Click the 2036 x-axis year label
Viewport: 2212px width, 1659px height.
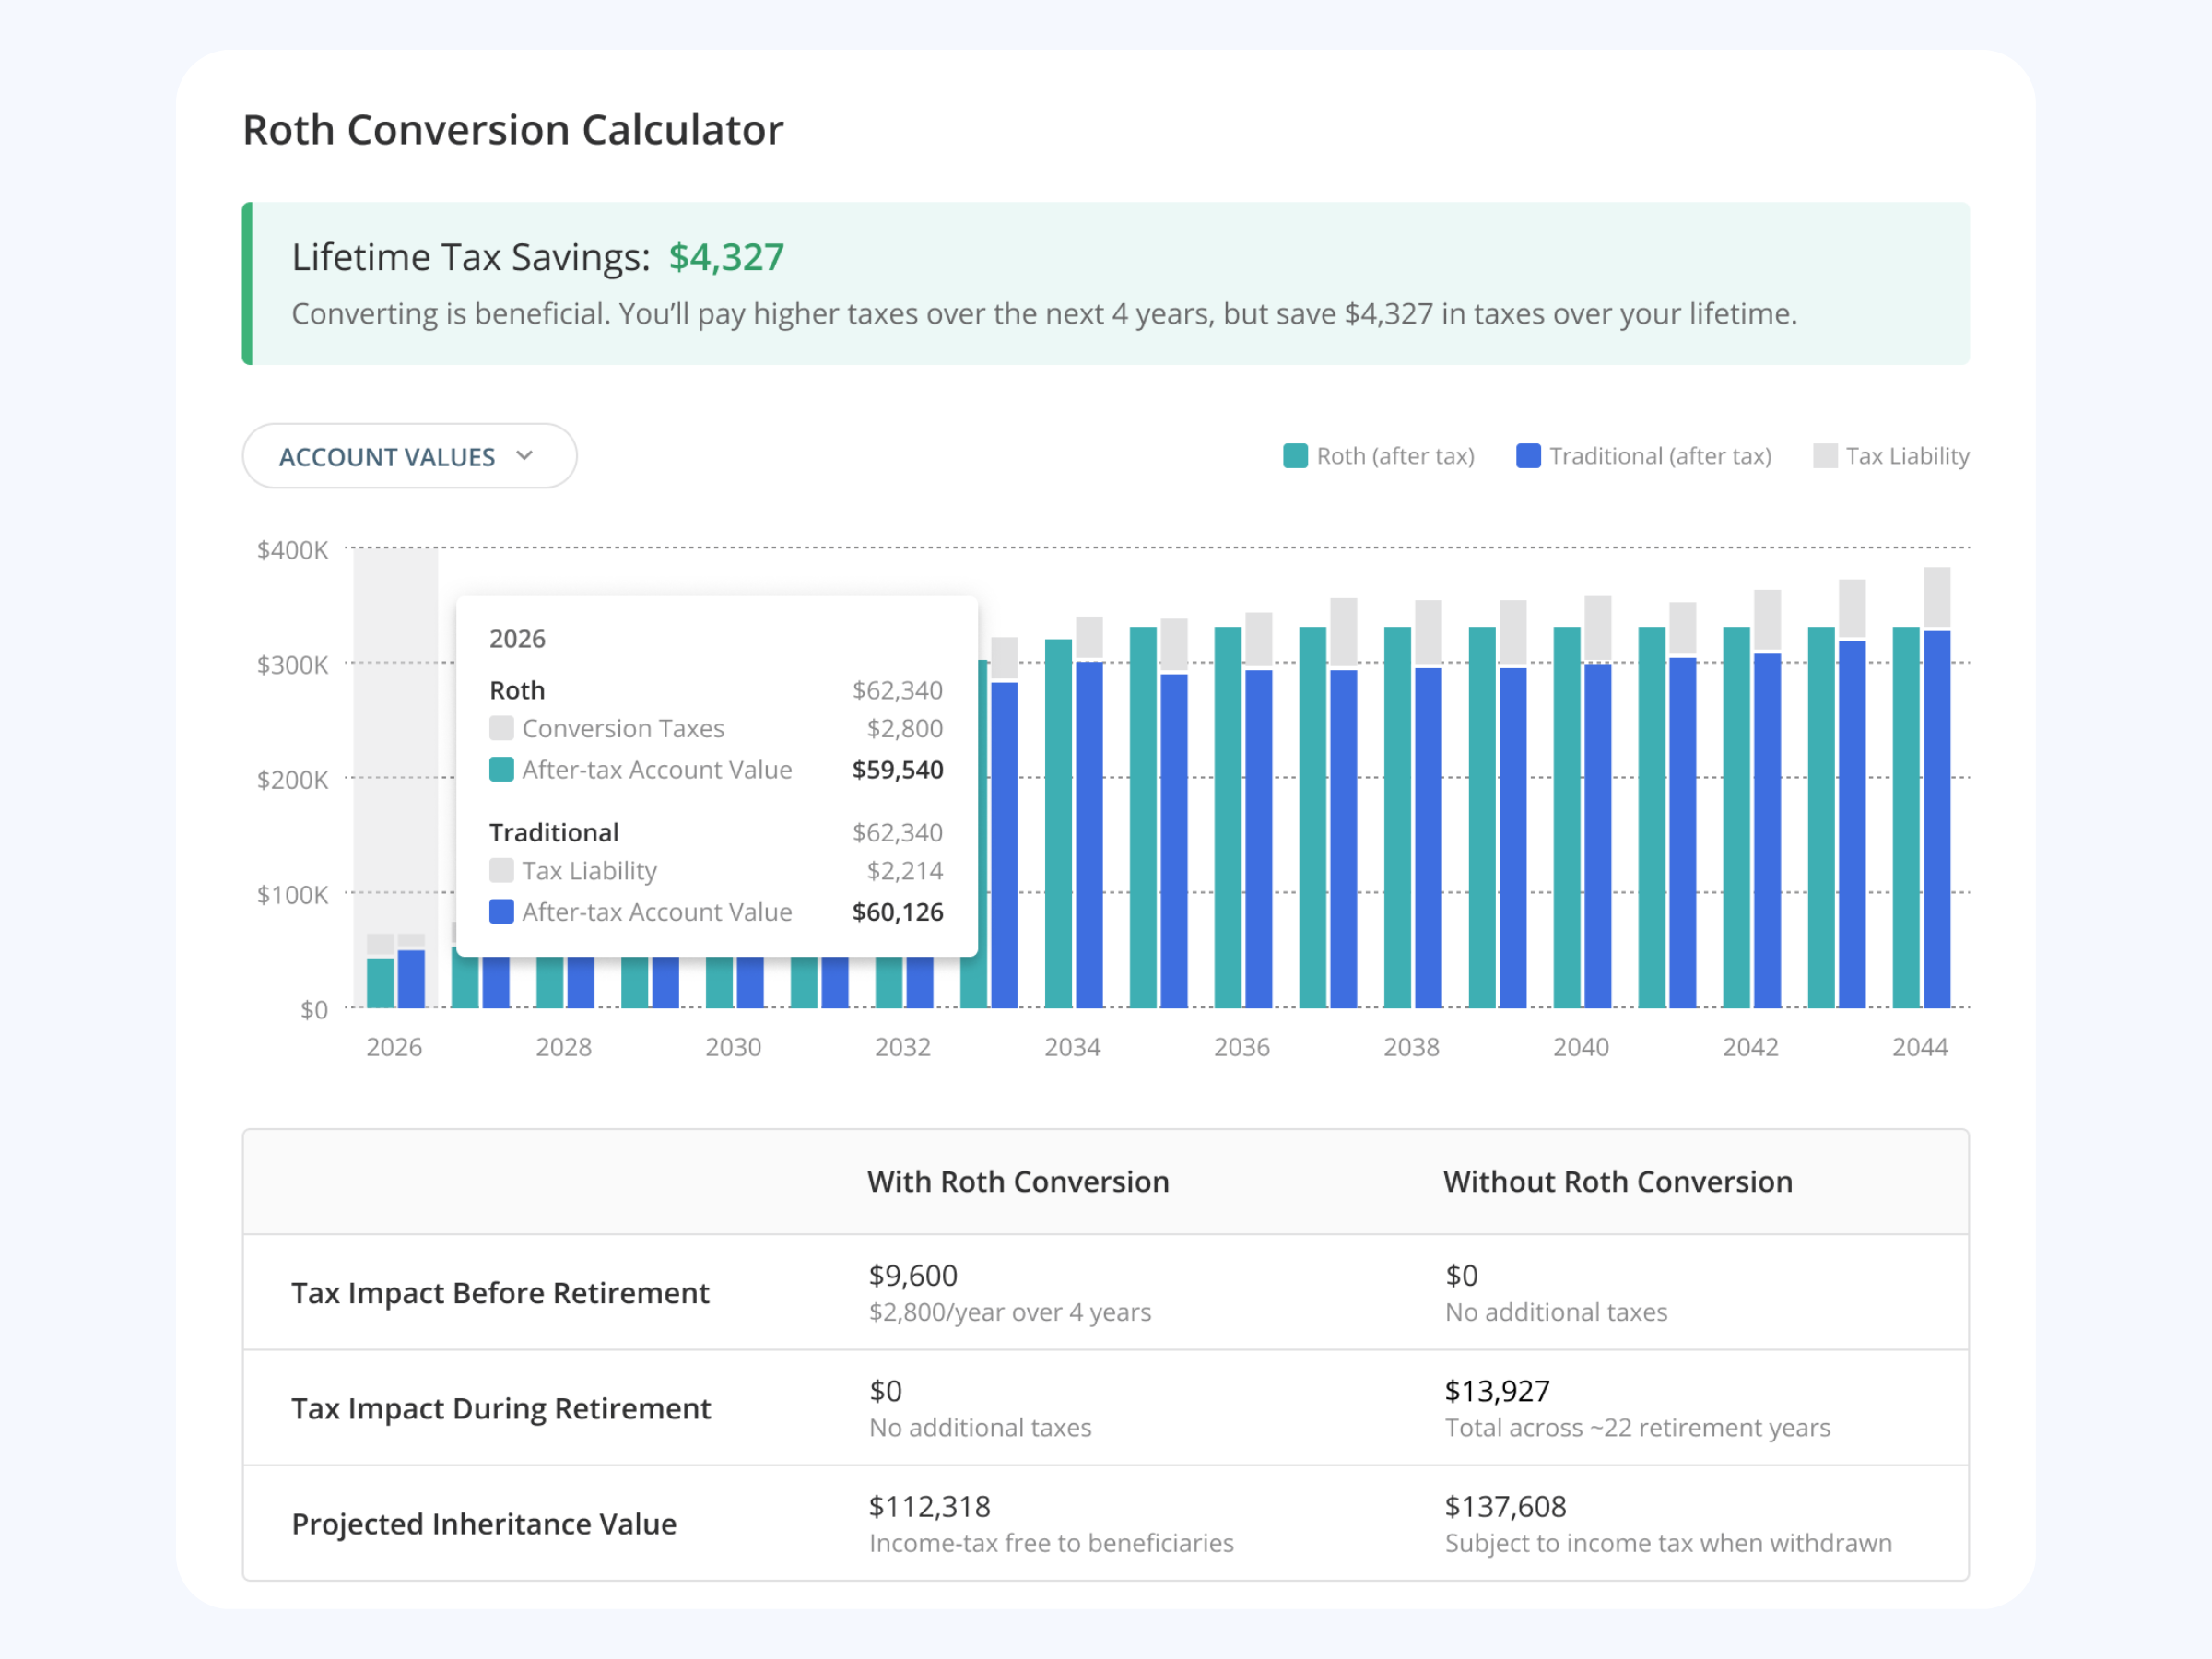(x=1242, y=1047)
